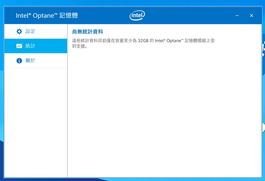Click the 32GB support description text
The image size is (265, 181).
coord(143,43)
